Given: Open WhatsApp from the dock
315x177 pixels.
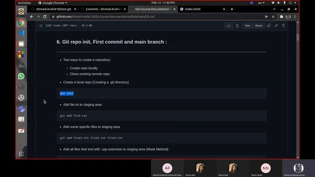Looking at the screenshot, I should click(x=21, y=76).
